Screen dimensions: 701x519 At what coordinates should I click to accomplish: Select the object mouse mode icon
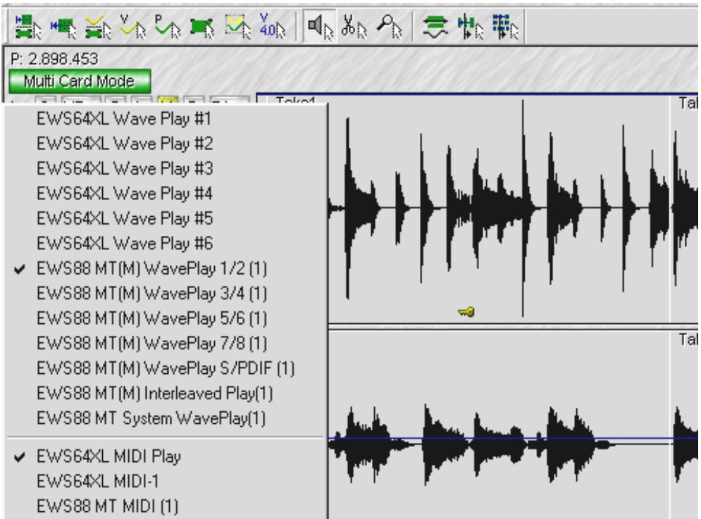(201, 26)
